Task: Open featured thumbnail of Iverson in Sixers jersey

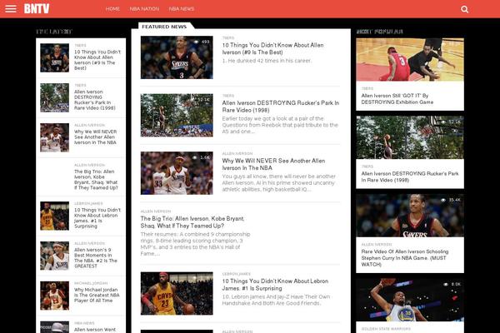Action: (x=177, y=57)
